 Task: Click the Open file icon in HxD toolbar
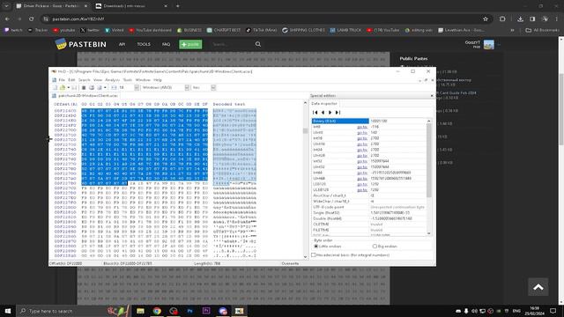coord(63,88)
